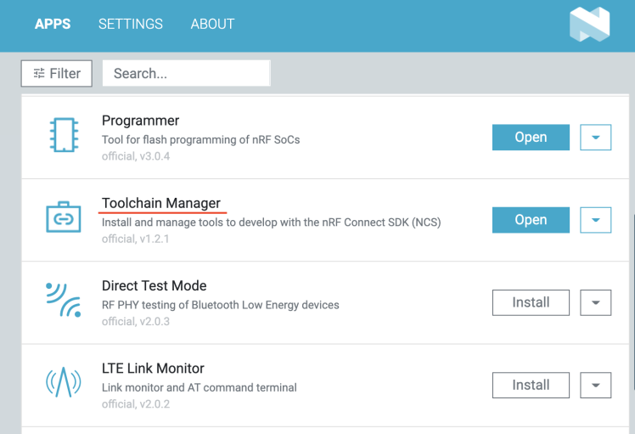Open the Toolchain Manager app
The height and width of the screenshot is (434, 635).
point(531,220)
